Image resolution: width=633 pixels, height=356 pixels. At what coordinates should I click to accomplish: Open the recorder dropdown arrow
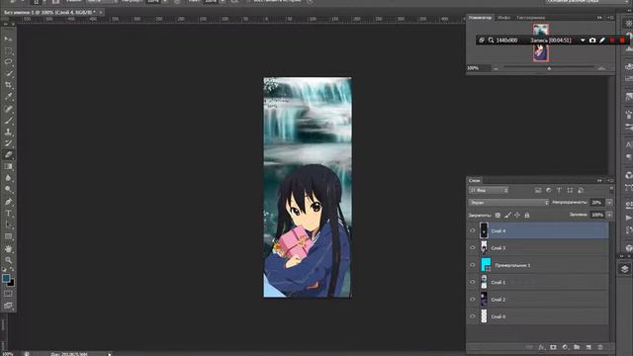583,40
